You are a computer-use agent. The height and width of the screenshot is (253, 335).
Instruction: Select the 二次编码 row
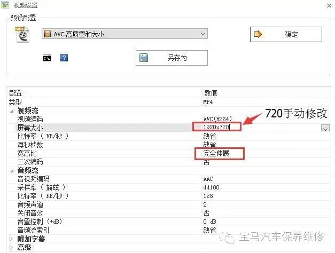pos(169,162)
